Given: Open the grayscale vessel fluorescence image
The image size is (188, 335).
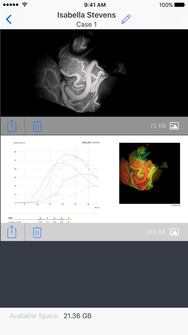Looking at the screenshot, I should pyautogui.click(x=94, y=73).
